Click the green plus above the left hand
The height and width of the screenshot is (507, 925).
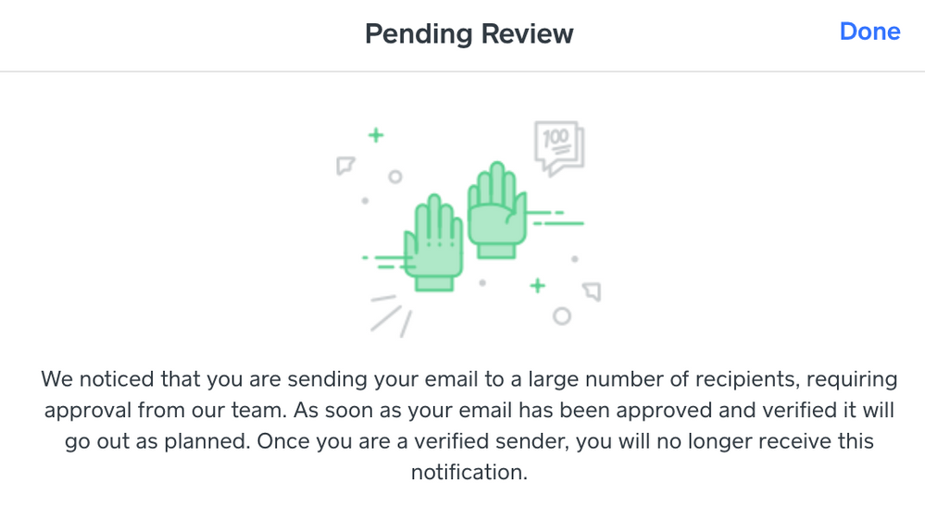(x=376, y=136)
